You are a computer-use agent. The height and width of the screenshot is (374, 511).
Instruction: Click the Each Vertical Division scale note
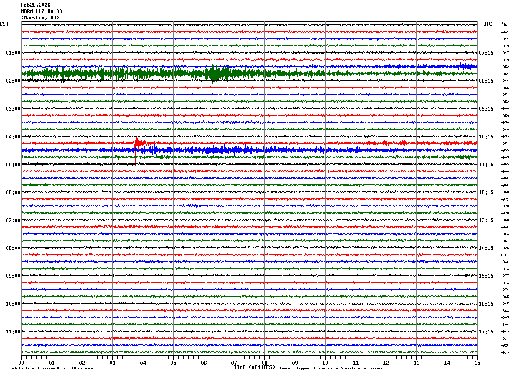(x=54, y=369)
